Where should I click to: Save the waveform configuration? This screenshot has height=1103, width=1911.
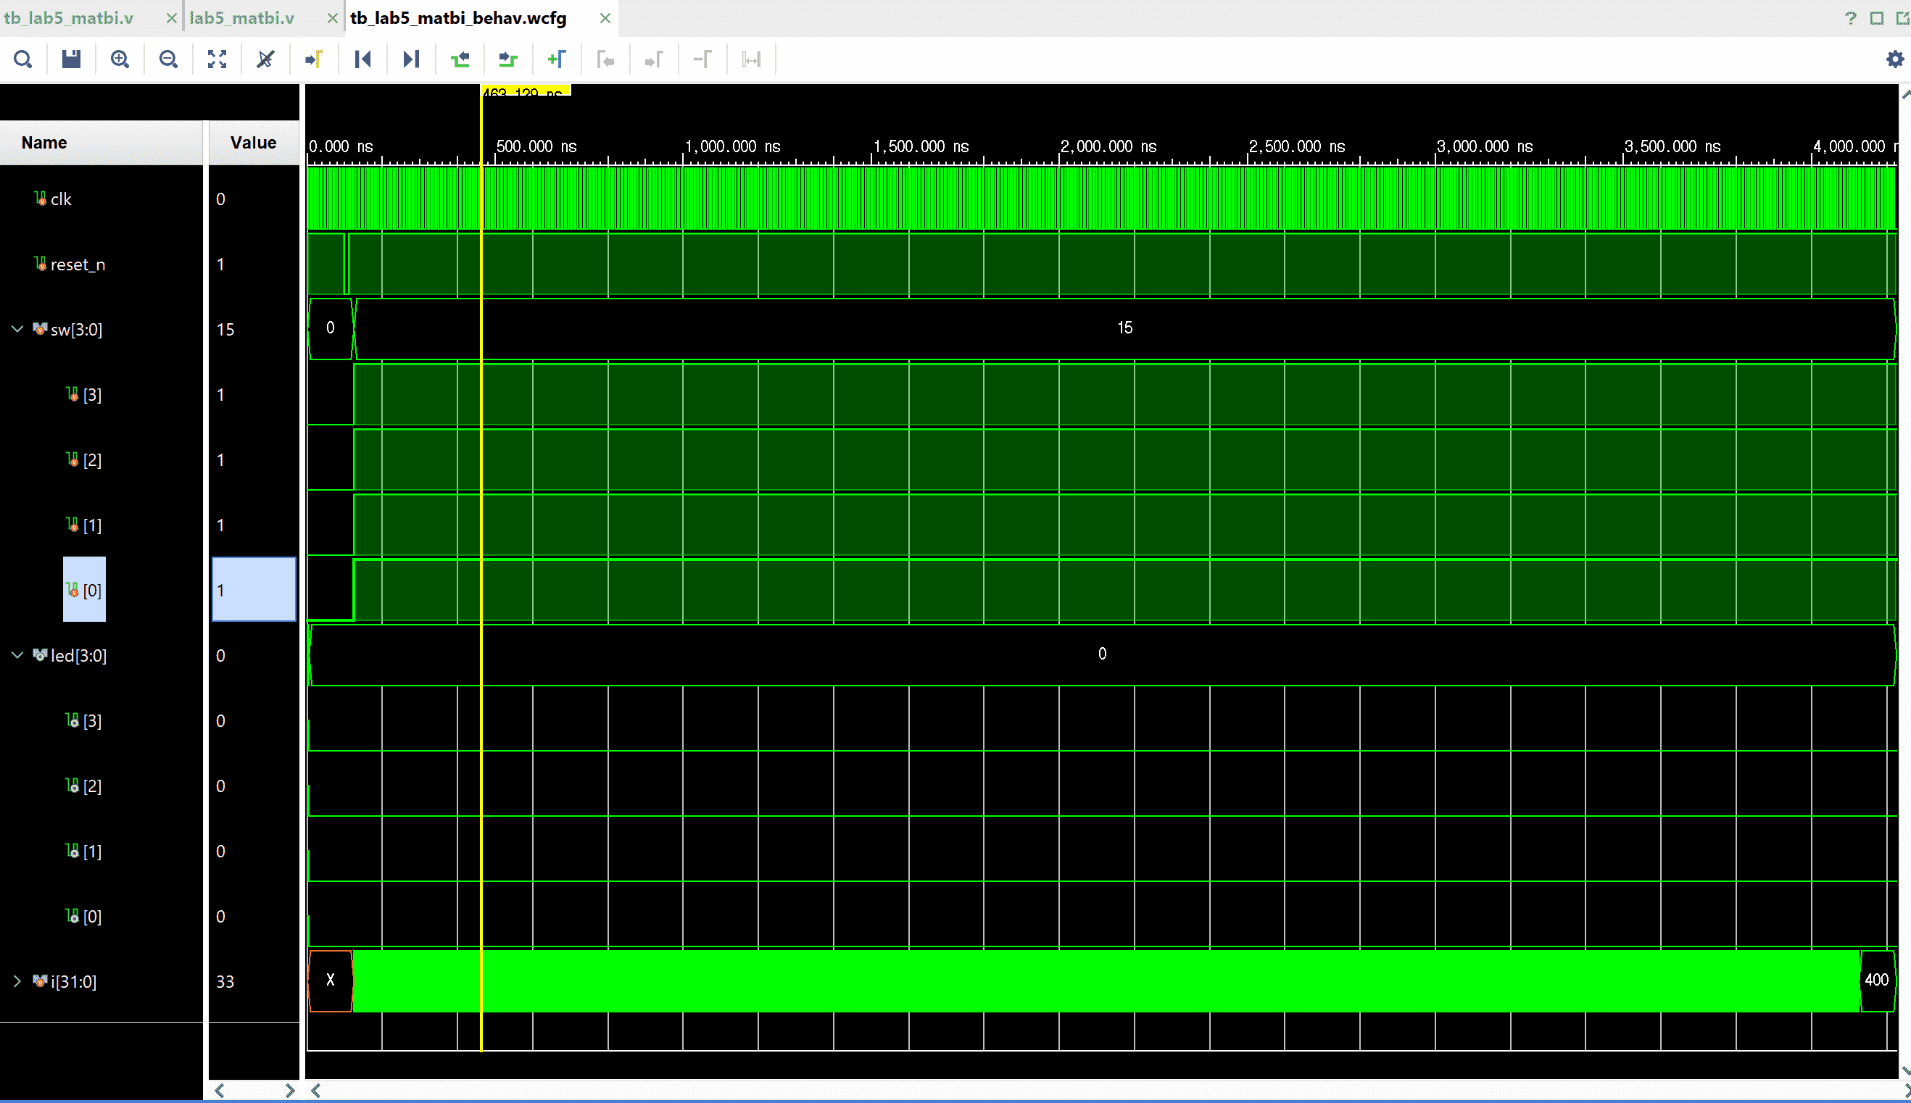[x=71, y=59]
